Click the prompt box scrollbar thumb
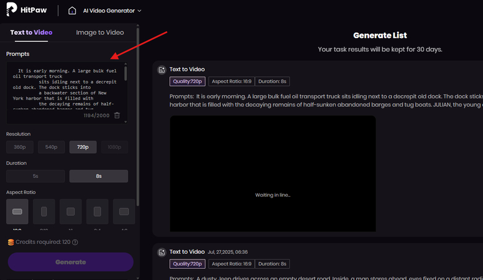Screen dimensions: 483x280 (x=126, y=73)
